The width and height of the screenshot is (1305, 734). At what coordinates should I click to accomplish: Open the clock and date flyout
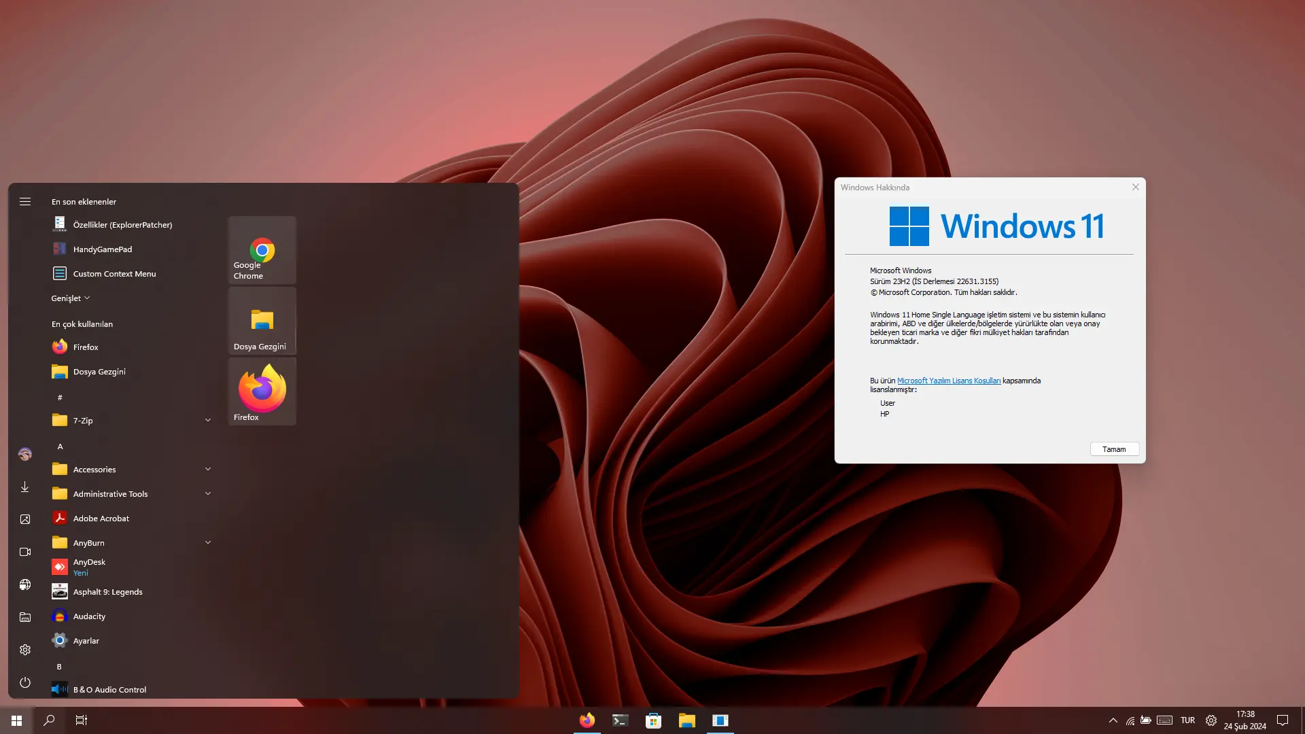pos(1245,720)
